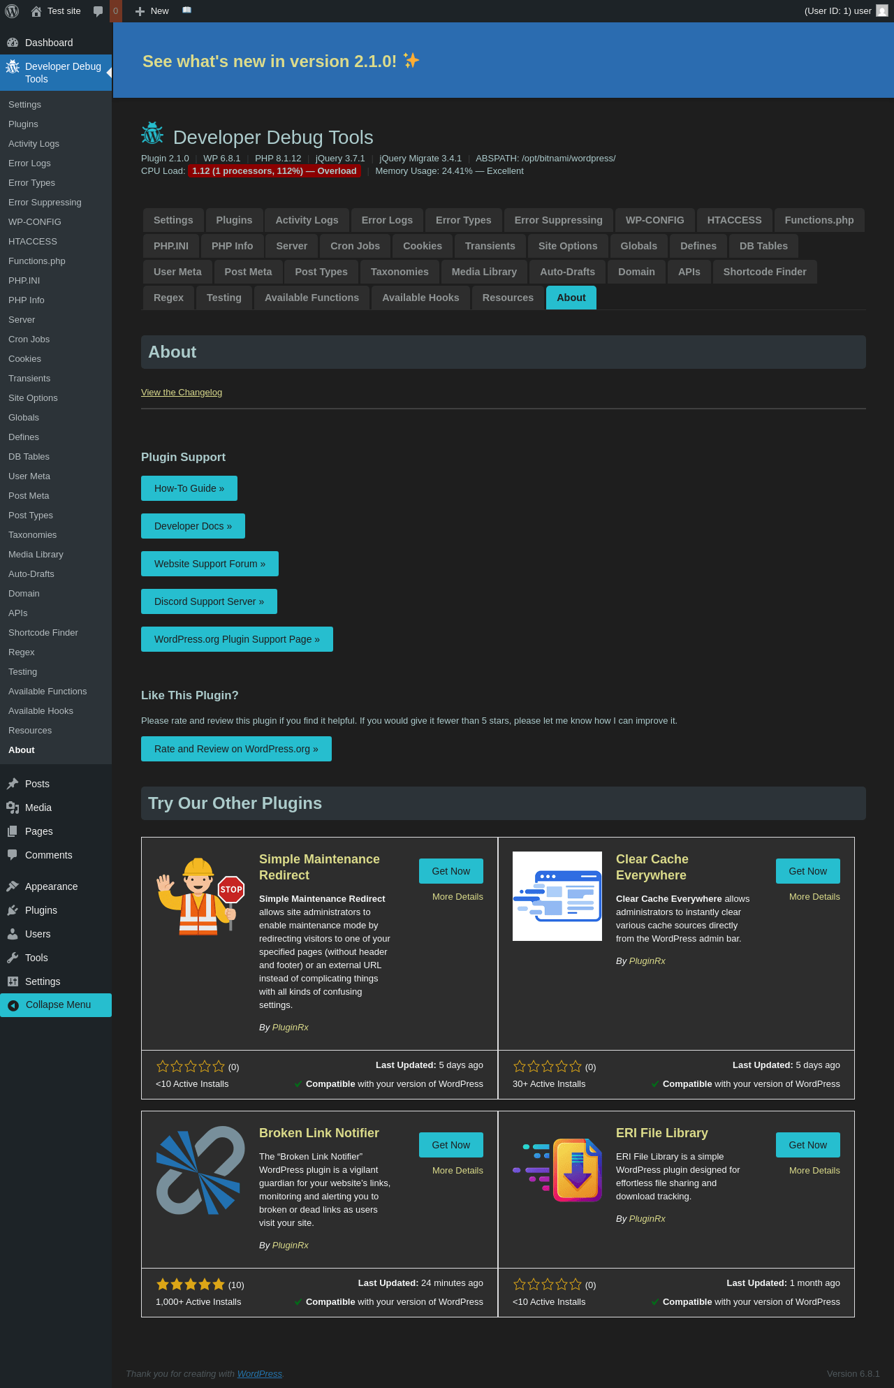Open the ERI File Library title link
This screenshot has width=894, height=1388.
pyautogui.click(x=662, y=1133)
